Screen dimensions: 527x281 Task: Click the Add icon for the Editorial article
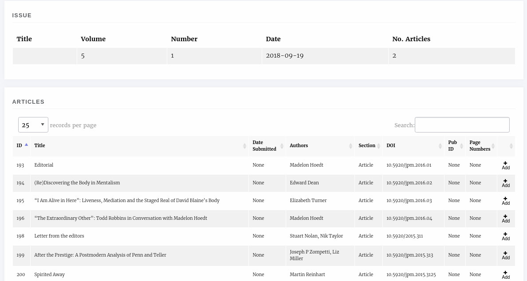pos(505,165)
